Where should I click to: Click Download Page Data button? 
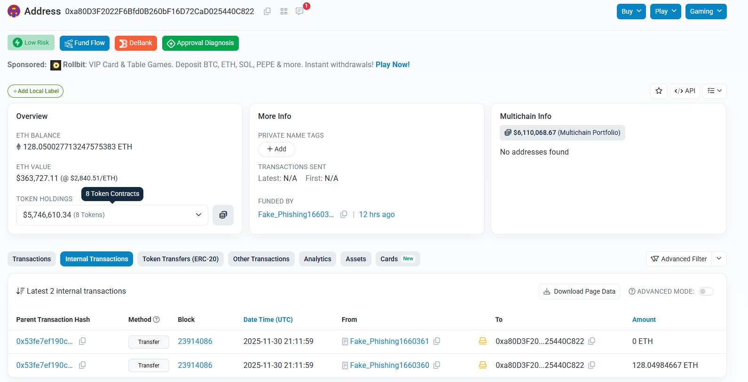[x=579, y=291]
